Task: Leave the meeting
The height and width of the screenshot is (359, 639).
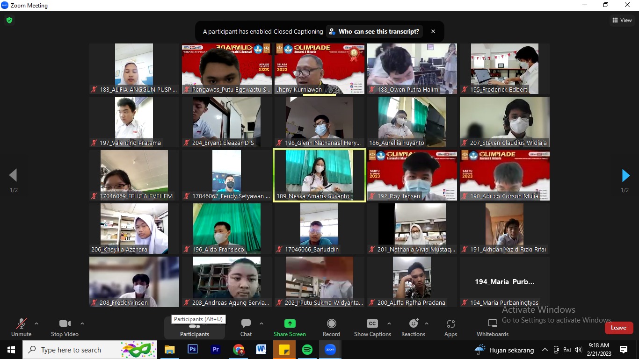Action: point(619,328)
